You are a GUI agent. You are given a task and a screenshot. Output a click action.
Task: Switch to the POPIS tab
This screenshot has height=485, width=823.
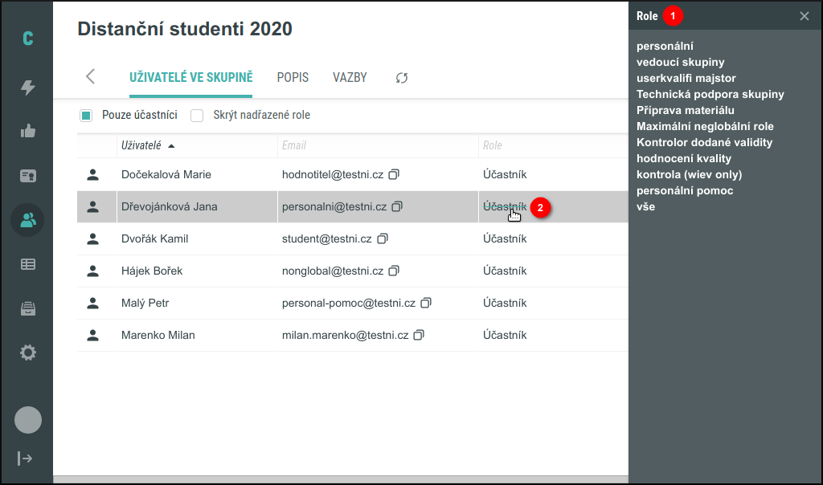tap(293, 77)
